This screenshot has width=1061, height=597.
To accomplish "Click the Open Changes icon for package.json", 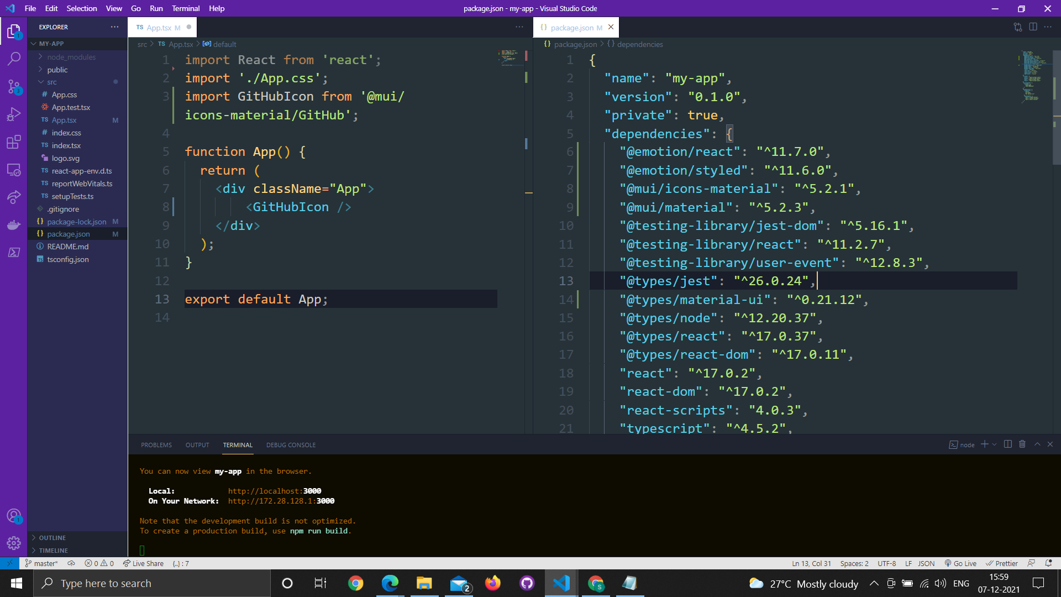I will (1018, 27).
